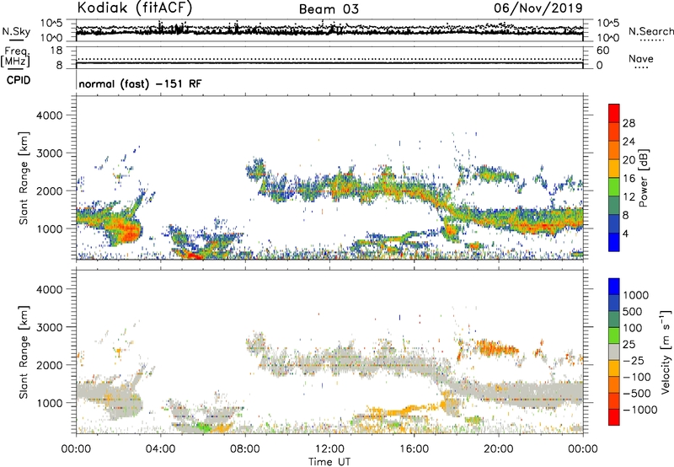Pick the yellow-orange power segment between 16 and 20
Screen dimensions: 674x467
pyautogui.click(x=614, y=169)
